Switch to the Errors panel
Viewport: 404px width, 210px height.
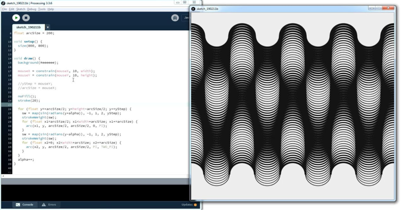(x=49, y=205)
